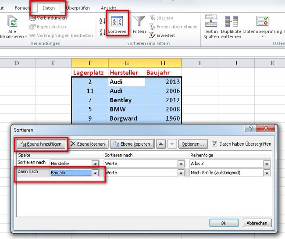Select the cell with BMW
285x239 pixels.
[127, 109]
